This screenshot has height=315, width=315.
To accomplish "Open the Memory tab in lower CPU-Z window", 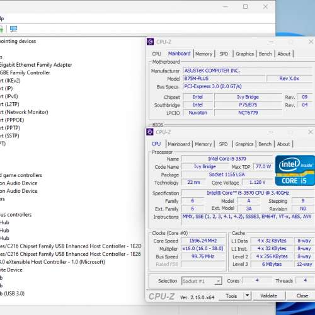I will (203, 144).
